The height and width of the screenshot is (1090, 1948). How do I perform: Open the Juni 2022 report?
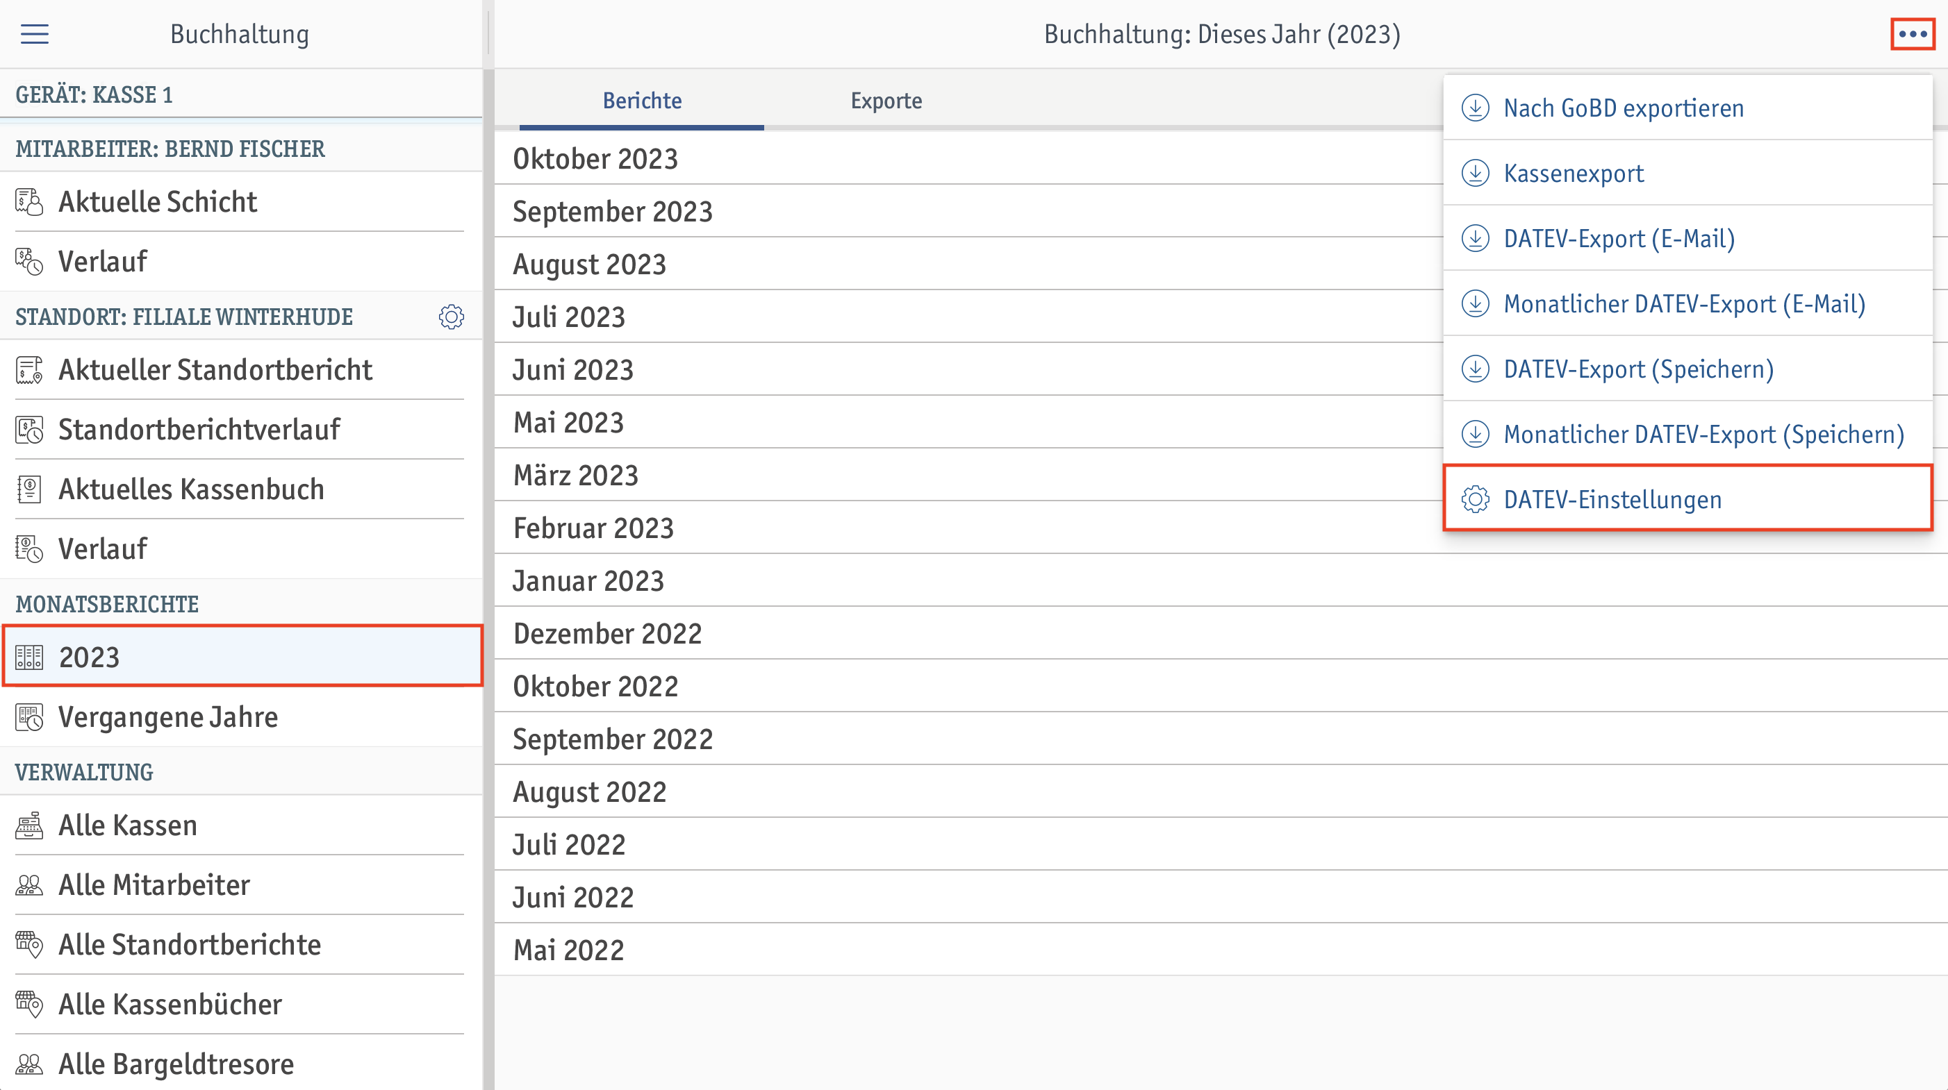(x=1221, y=897)
